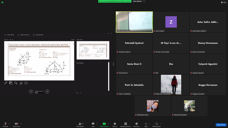
Task: Select Denny Hermawan's tile
Action: [208, 43]
